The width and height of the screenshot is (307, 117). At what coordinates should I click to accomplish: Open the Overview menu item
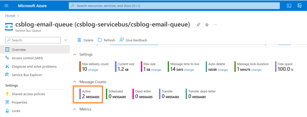pyautogui.click(x=35, y=50)
